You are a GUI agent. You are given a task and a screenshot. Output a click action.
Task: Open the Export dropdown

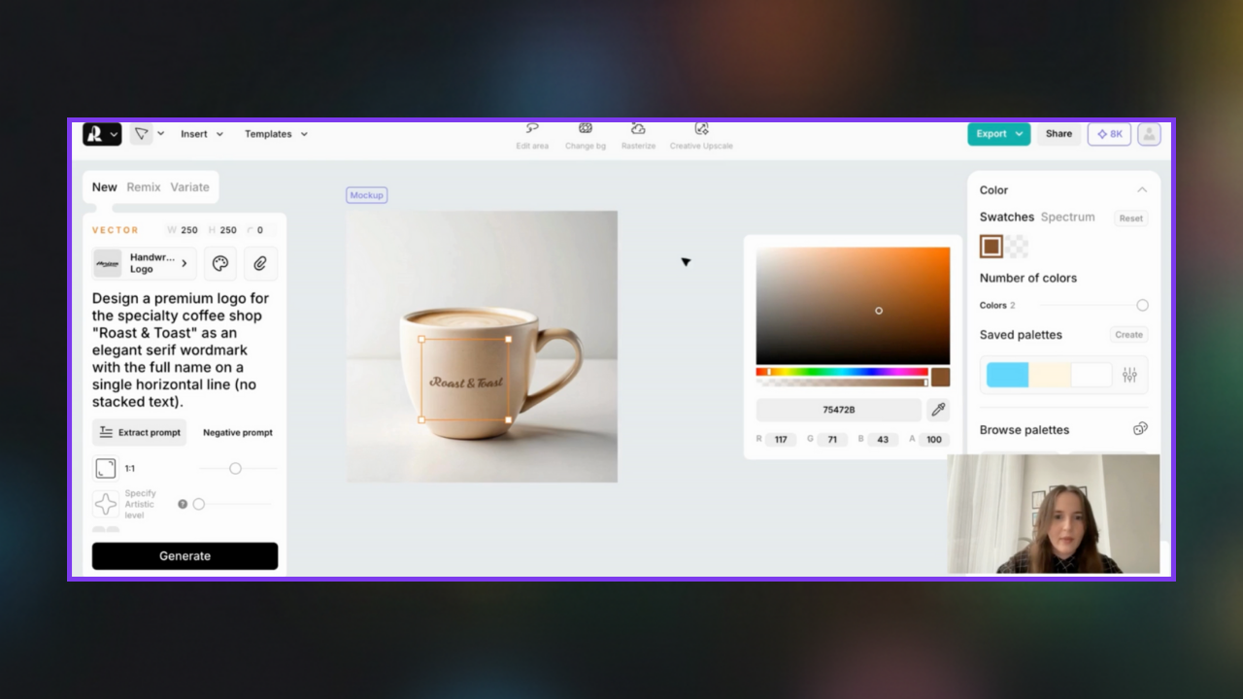(x=998, y=134)
